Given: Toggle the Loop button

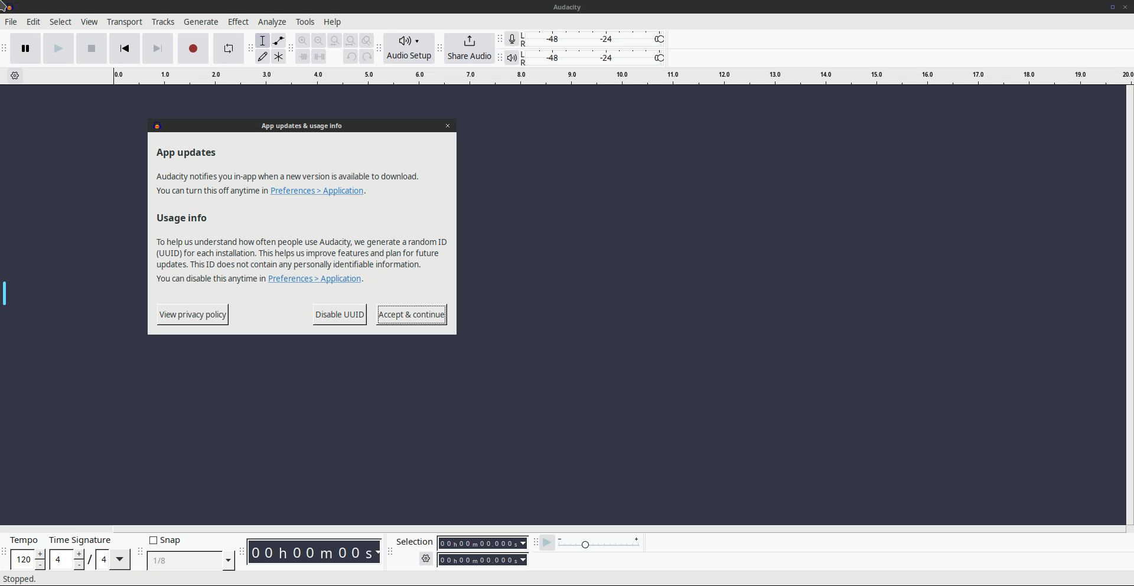Looking at the screenshot, I should click(228, 48).
